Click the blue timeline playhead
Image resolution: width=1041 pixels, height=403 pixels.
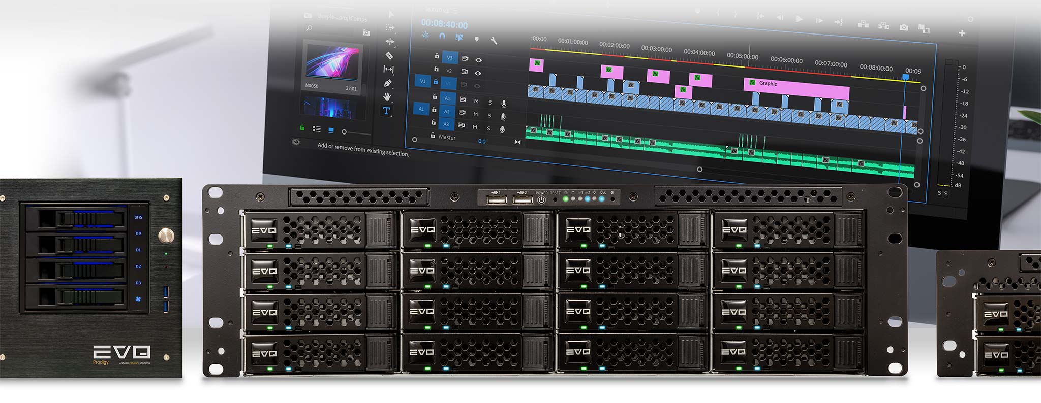(905, 77)
